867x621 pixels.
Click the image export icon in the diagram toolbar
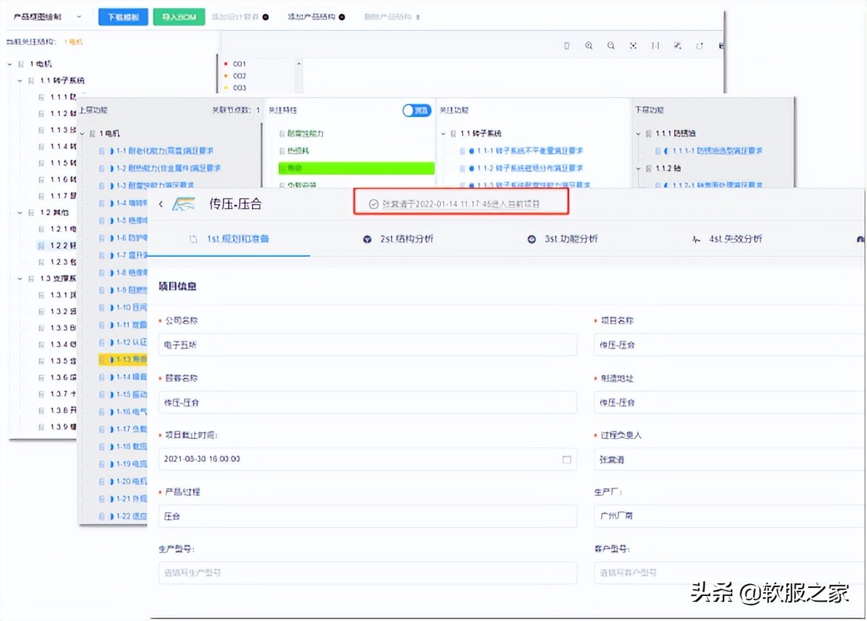(677, 45)
